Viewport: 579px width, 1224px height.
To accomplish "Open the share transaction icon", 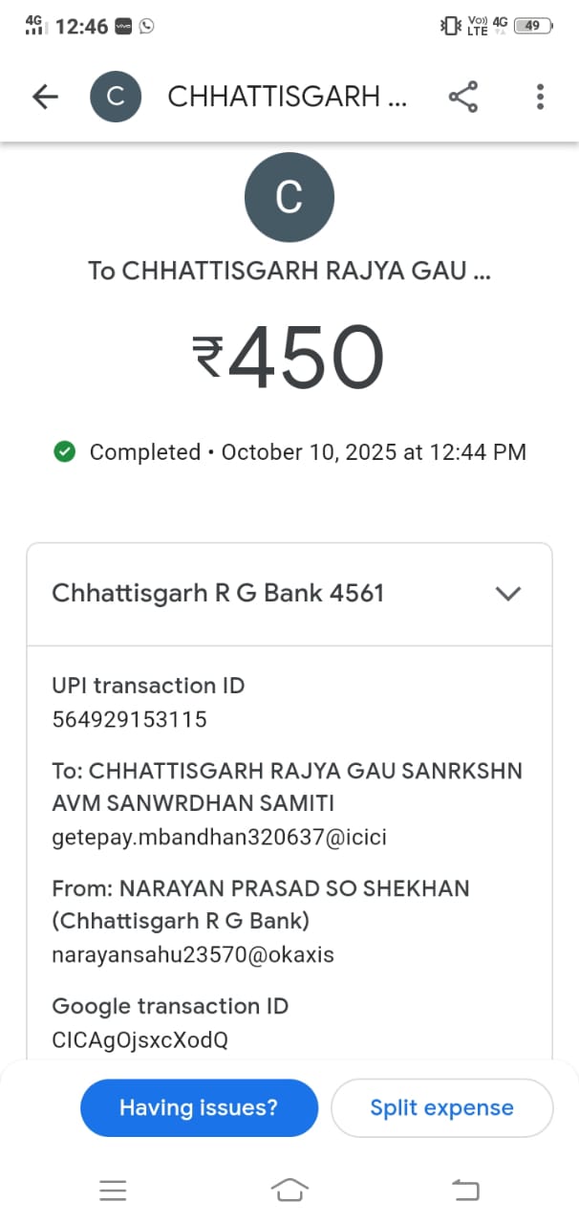I will (x=463, y=97).
